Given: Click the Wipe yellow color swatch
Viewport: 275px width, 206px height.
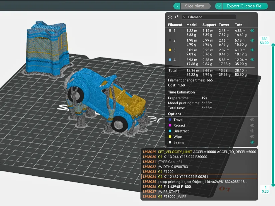Looking at the screenshot, I should click(170, 136).
